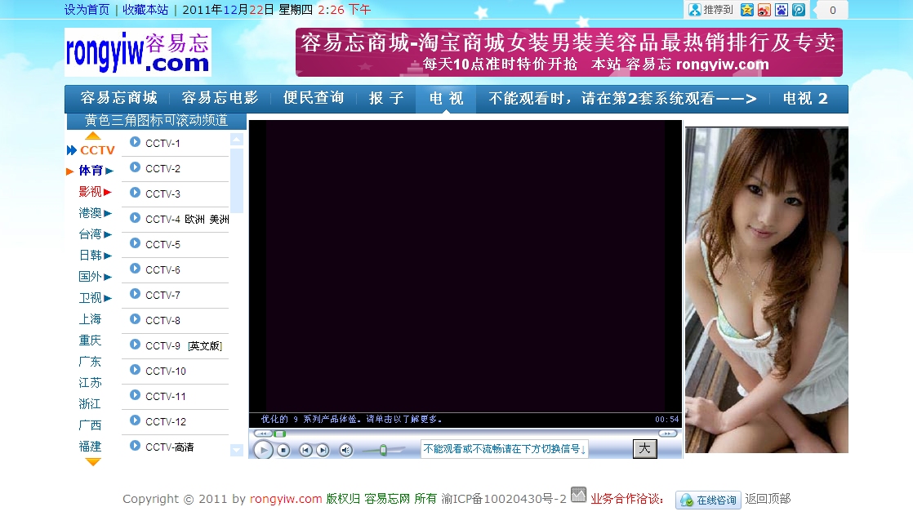Click the rongyiw.com site logo
Viewport: 913px width, 516px height.
(x=138, y=52)
